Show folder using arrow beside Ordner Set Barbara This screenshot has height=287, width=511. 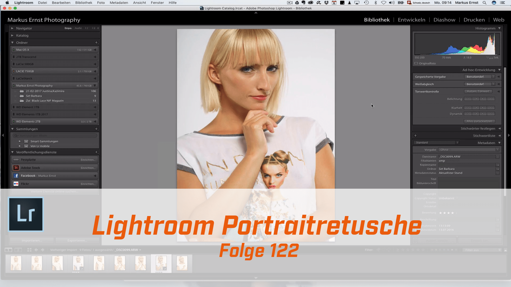point(497,169)
